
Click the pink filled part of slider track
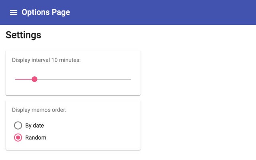coord(23,79)
